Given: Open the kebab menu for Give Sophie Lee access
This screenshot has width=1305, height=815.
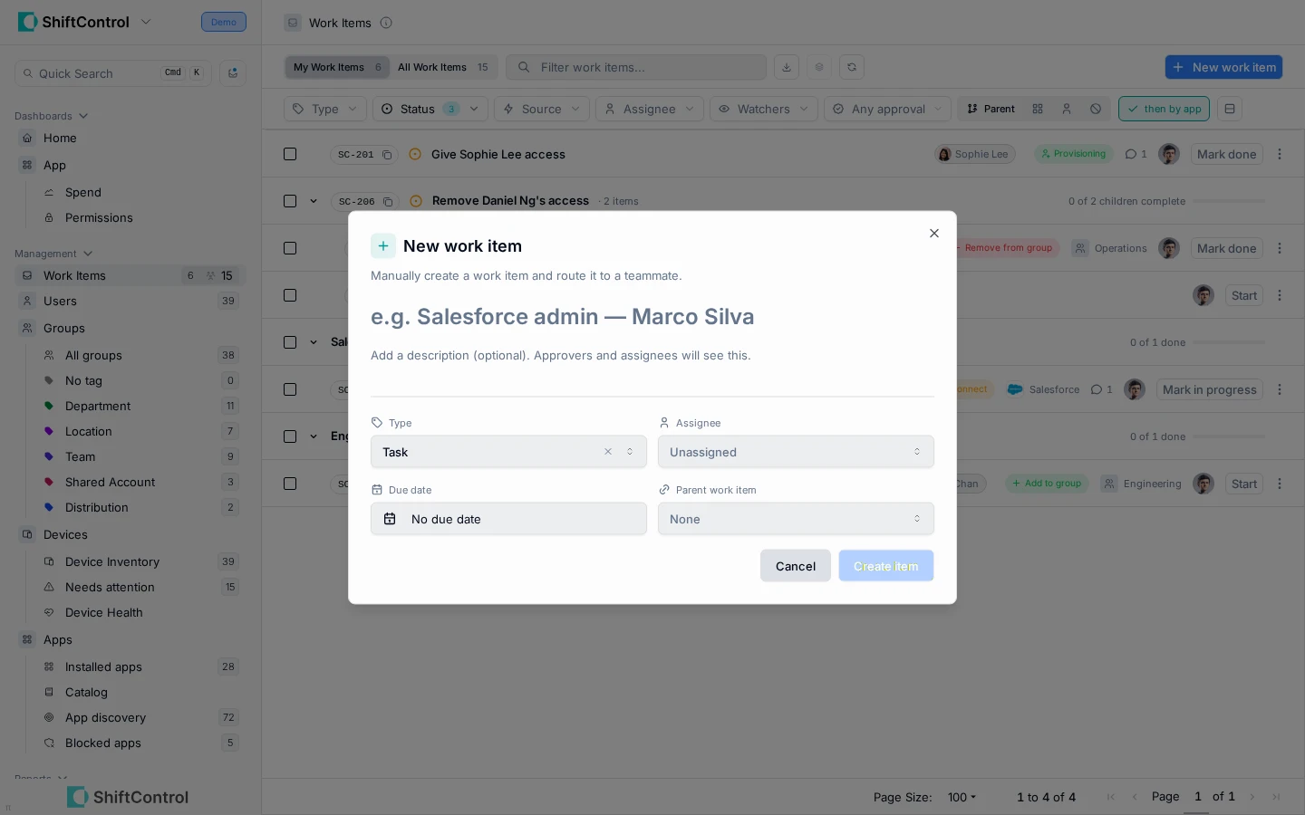Looking at the screenshot, I should [x=1280, y=154].
